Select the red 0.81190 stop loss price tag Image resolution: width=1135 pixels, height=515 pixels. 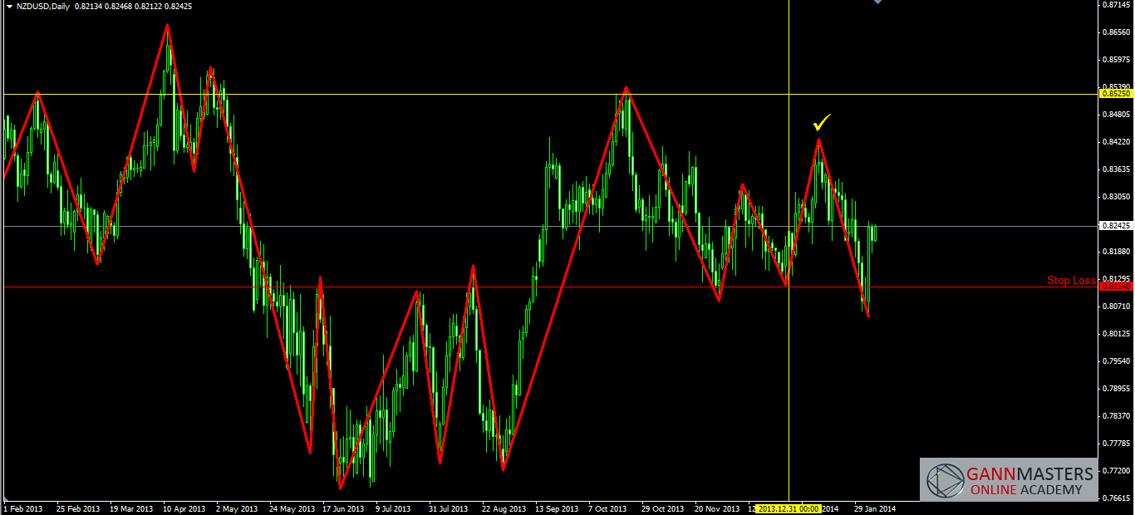point(1115,287)
